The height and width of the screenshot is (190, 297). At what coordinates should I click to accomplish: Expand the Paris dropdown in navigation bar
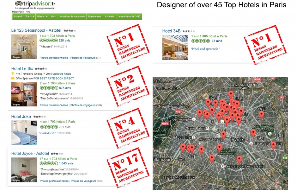(x=30, y=17)
